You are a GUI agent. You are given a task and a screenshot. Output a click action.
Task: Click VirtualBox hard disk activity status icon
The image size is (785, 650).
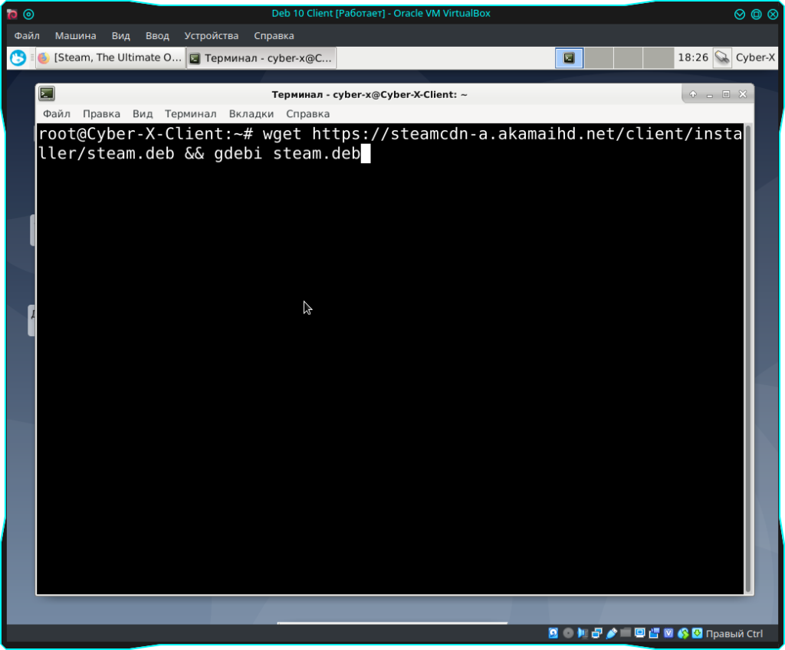click(x=553, y=633)
